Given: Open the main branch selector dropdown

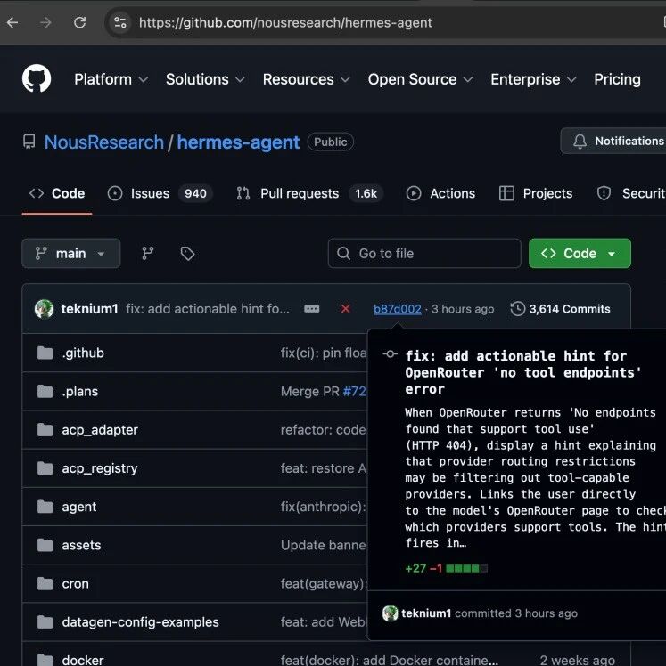Looking at the screenshot, I should coord(71,254).
